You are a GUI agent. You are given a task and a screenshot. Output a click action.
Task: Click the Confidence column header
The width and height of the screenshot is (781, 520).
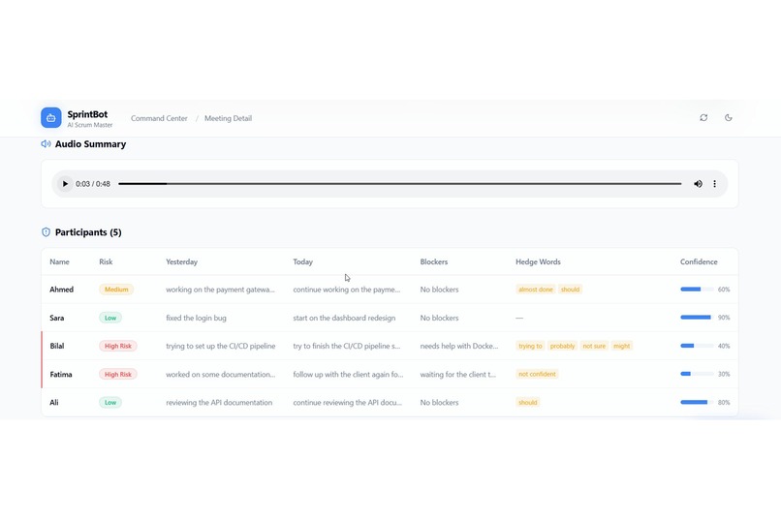[x=699, y=261]
